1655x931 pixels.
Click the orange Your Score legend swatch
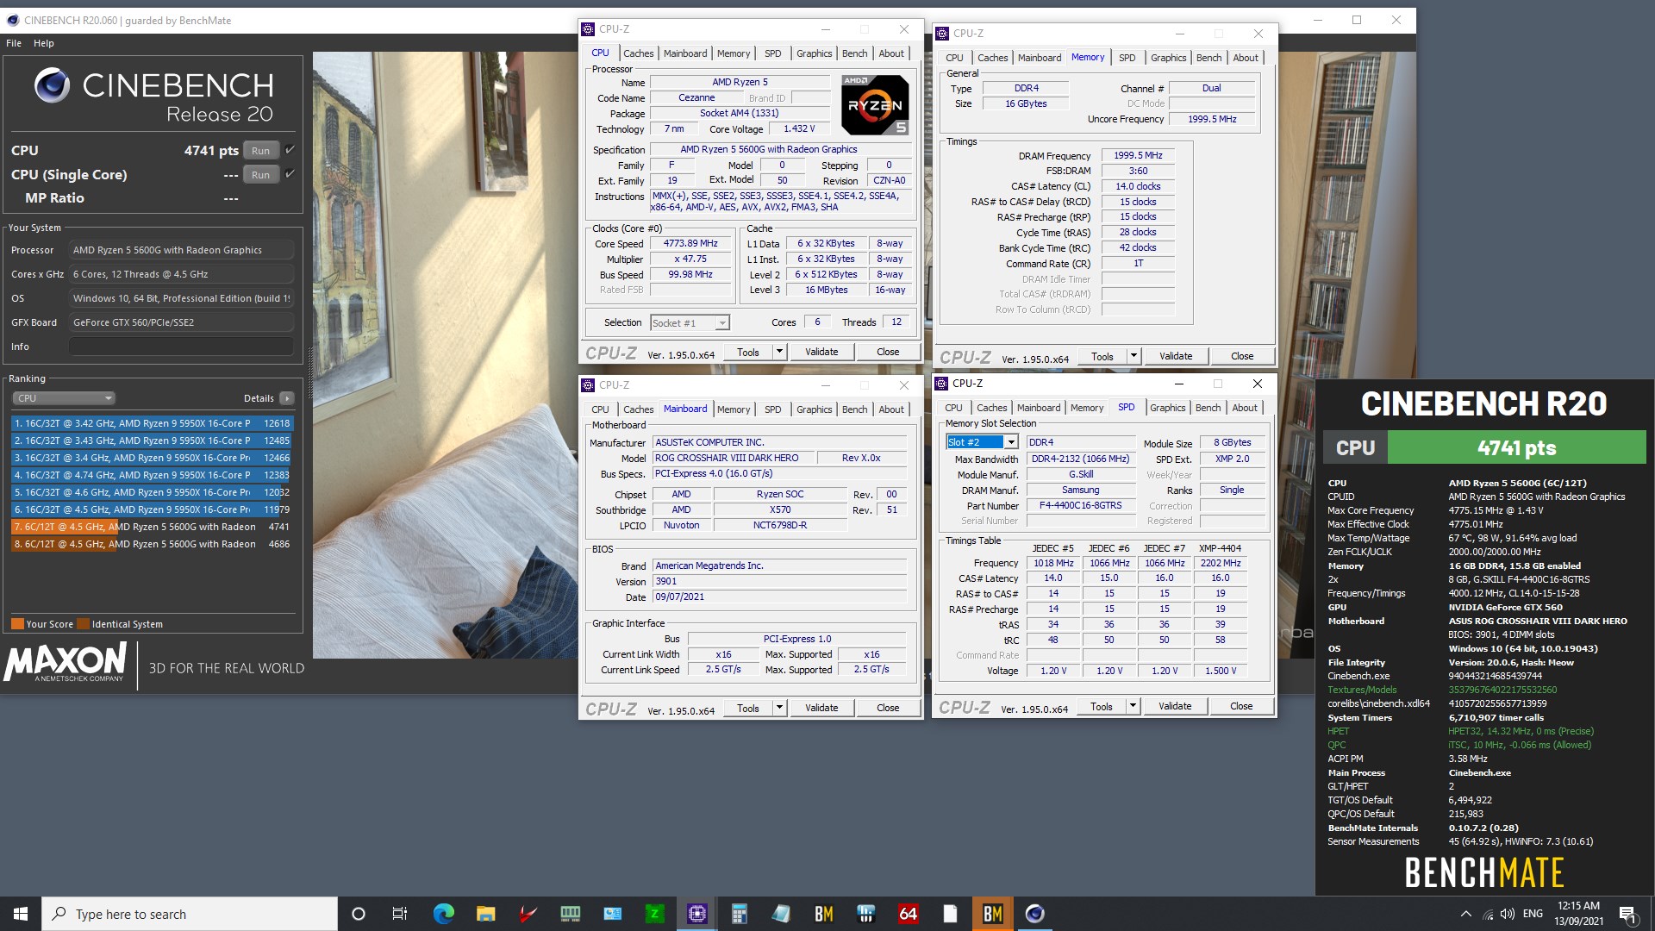coord(17,624)
